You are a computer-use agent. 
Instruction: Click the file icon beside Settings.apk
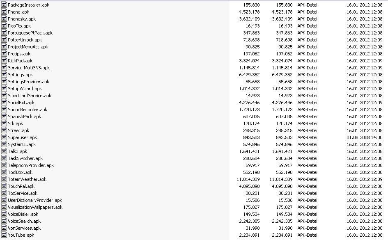pyautogui.click(x=4, y=74)
